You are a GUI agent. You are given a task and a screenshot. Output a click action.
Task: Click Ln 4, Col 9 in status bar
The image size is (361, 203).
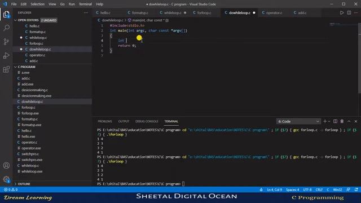tap(274, 189)
